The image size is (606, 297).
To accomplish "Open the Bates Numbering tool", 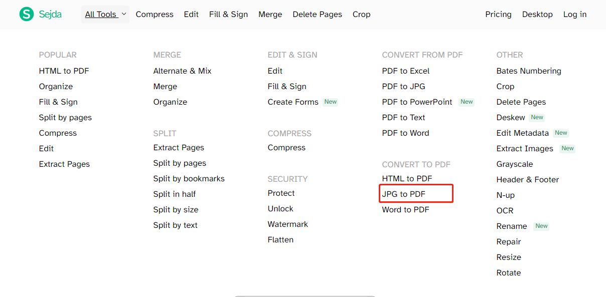I will 529,71.
